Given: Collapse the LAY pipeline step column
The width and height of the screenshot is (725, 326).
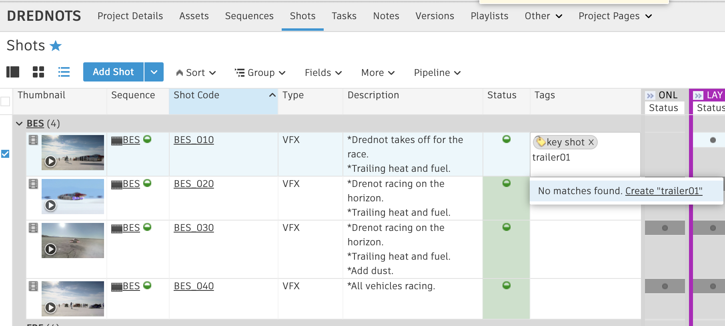Looking at the screenshot, I should [699, 95].
